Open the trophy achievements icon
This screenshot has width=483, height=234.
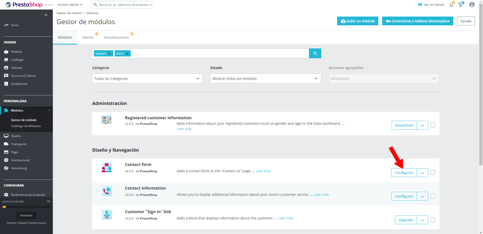tap(461, 5)
